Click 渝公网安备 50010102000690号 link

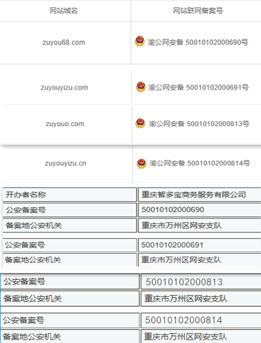point(198,42)
